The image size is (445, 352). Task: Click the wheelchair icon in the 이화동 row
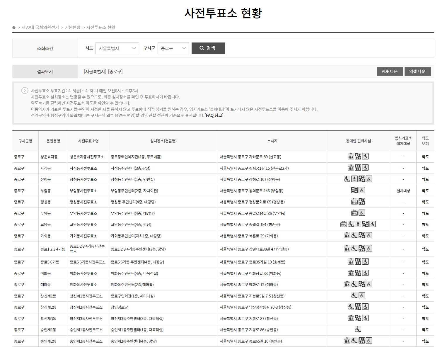click(365, 273)
